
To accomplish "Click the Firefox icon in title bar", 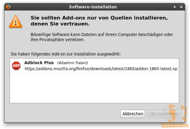I will point(8,7).
